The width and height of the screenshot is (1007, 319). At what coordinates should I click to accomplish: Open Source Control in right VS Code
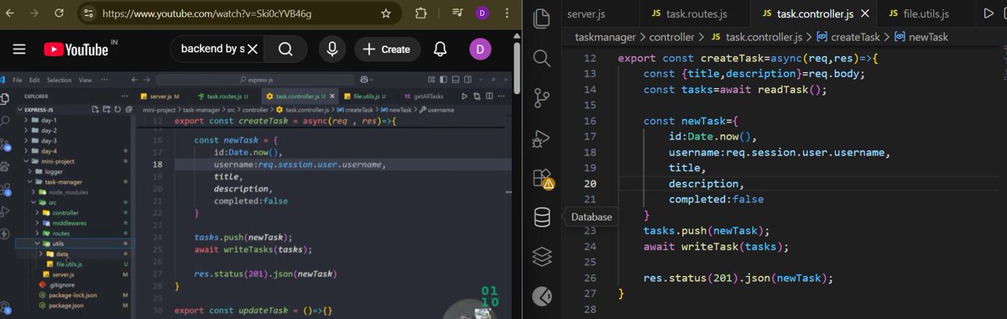click(x=541, y=97)
